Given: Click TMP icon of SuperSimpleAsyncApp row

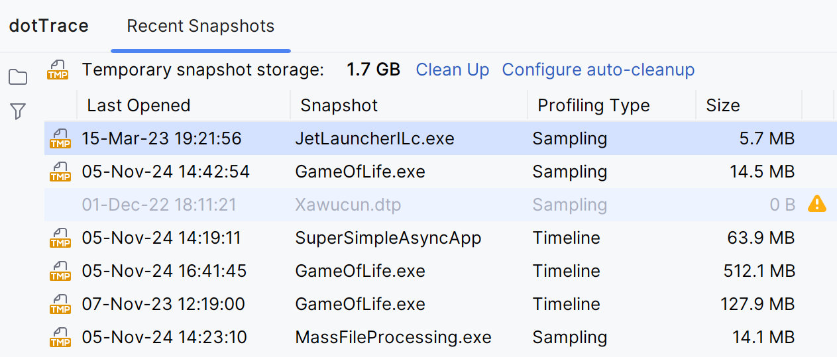Looking at the screenshot, I should (x=60, y=238).
